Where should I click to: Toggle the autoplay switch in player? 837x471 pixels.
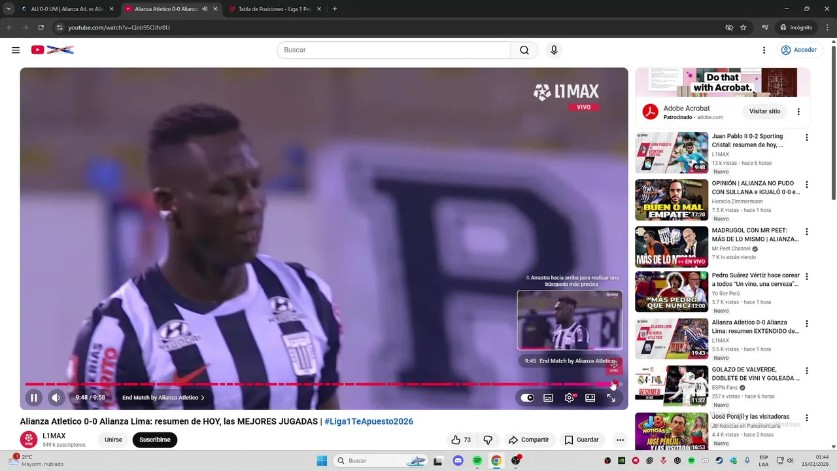[528, 398]
